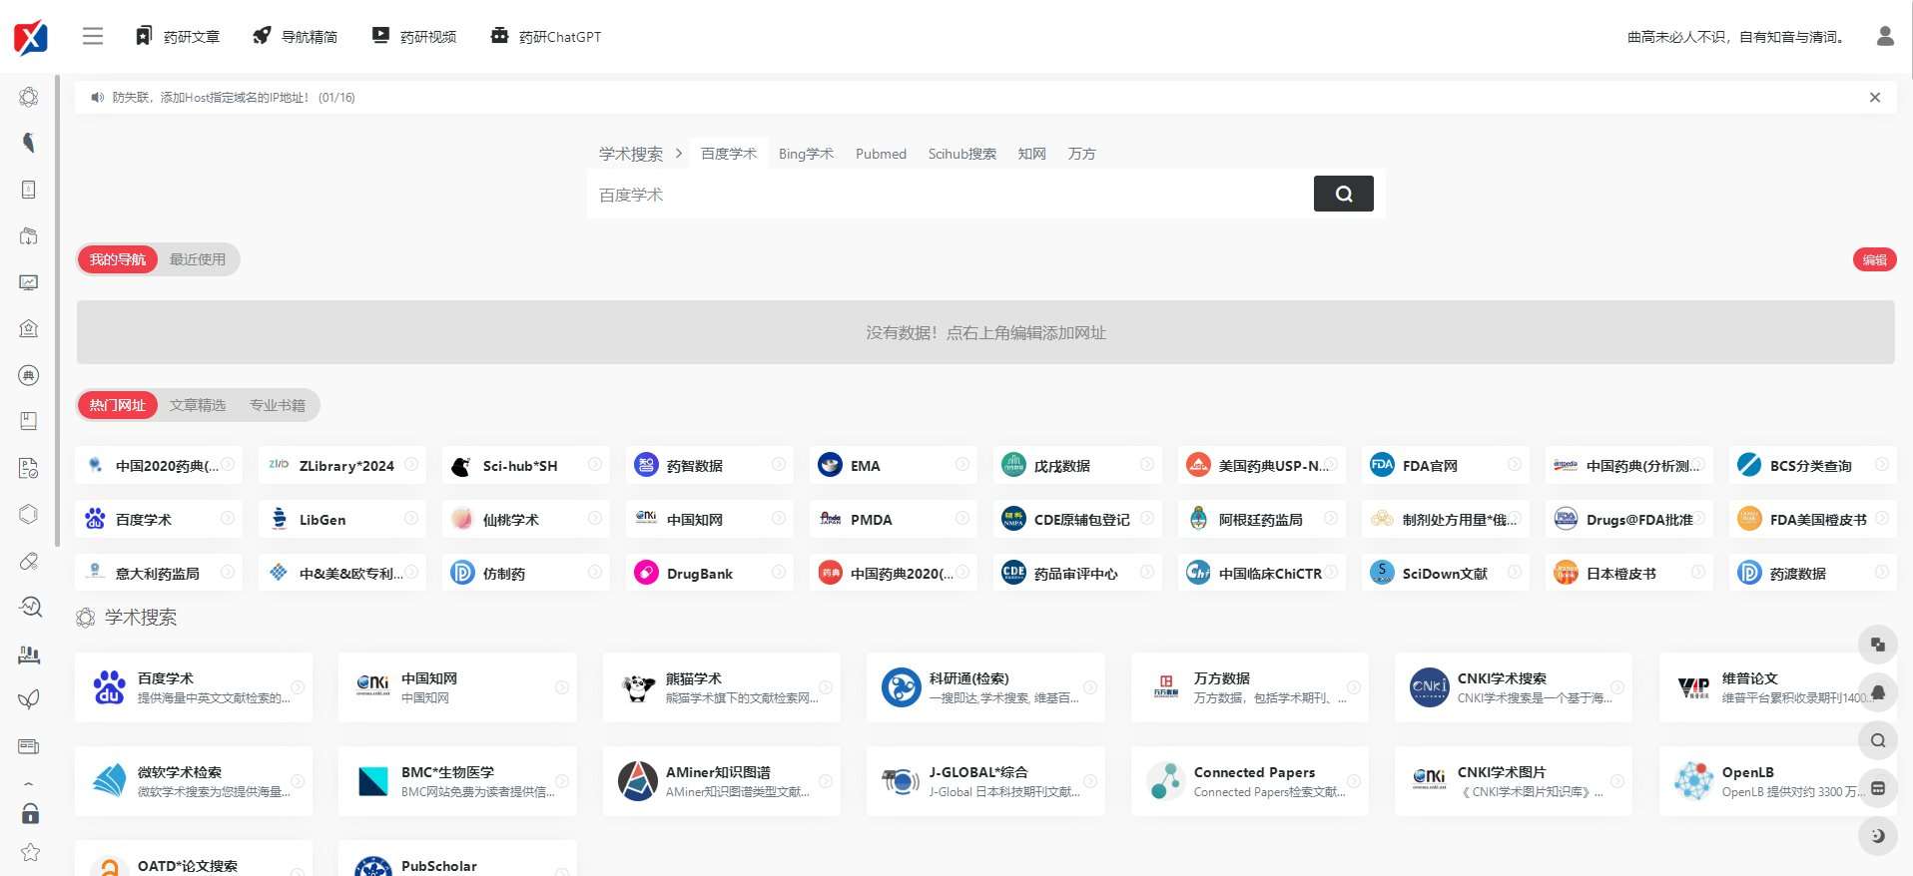Open the 微软学术检索 card
1913x876 pixels.
194,781
